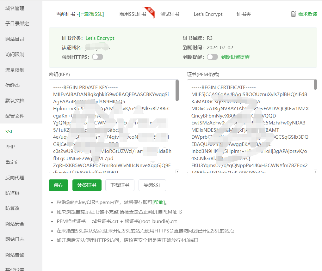Enable the 强制HTTPS switch

[98, 57]
